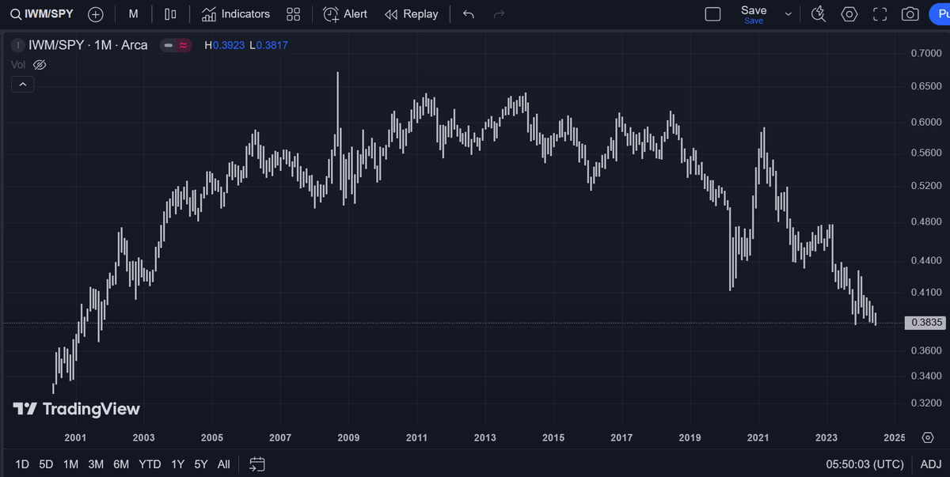
Task: Open the go to date calendar icon
Action: pyautogui.click(x=256, y=464)
